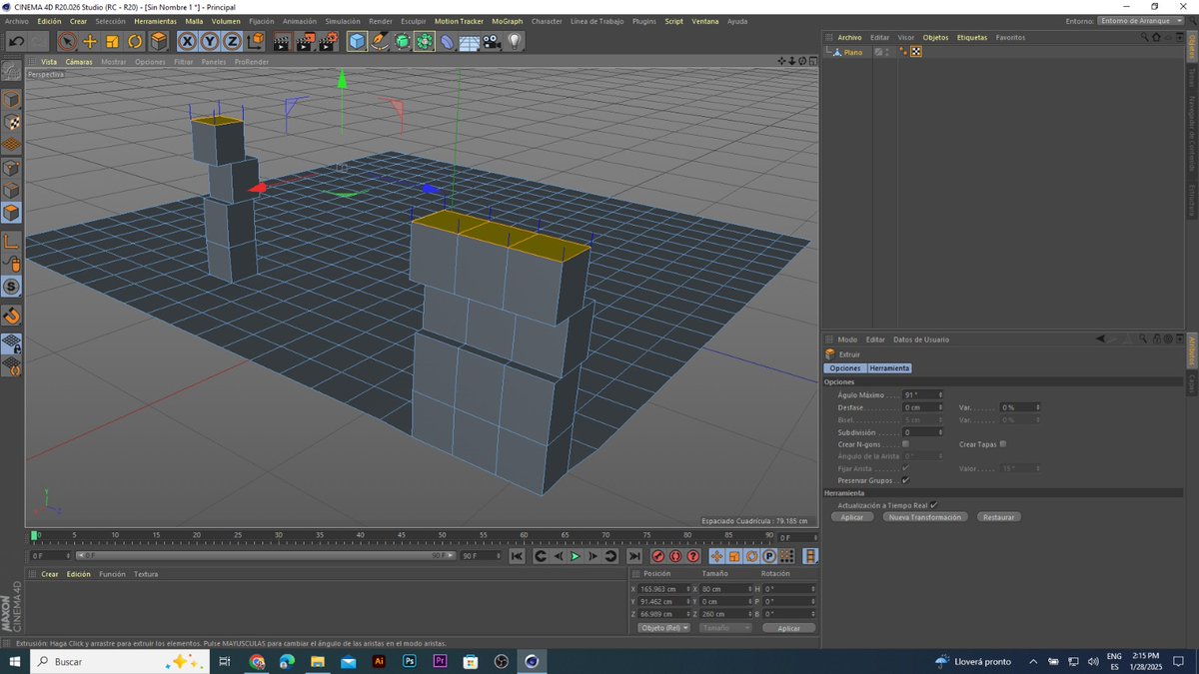Open the Deformer bend icon
The height and width of the screenshot is (674, 1199).
(447, 41)
